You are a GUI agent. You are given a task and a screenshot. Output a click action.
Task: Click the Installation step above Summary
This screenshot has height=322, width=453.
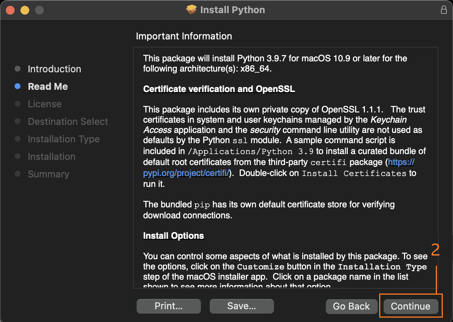point(52,157)
